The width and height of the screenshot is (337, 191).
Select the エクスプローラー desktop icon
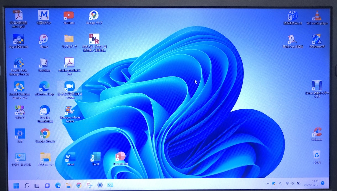click(x=46, y=159)
